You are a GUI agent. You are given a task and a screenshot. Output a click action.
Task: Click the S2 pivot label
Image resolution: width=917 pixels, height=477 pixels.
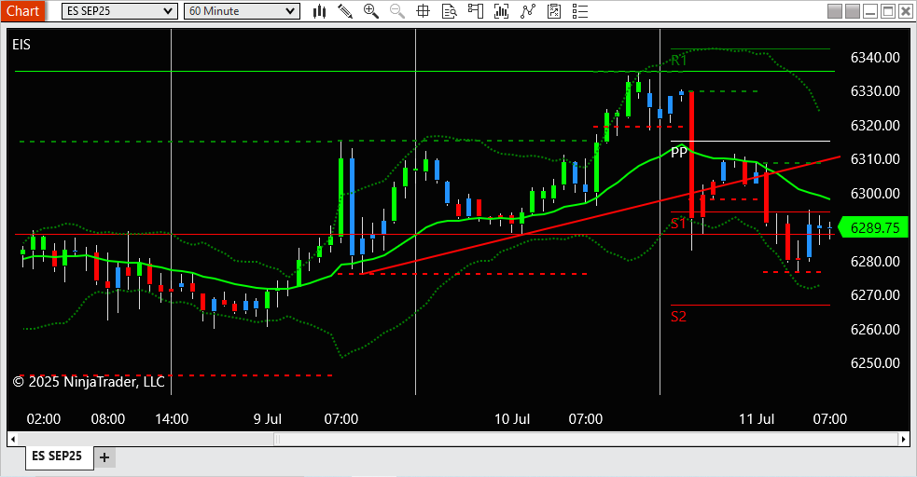point(678,317)
